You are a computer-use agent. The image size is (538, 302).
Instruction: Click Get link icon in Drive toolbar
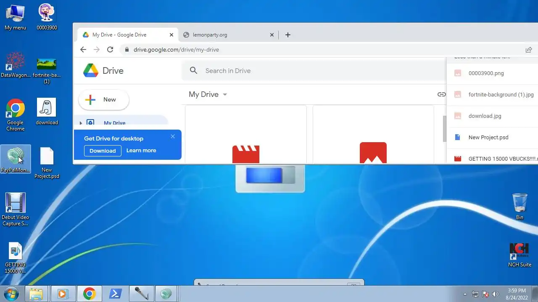441,94
